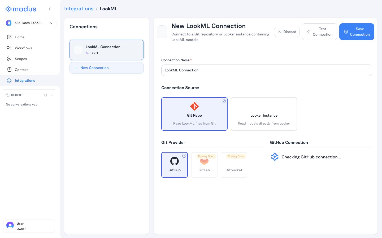Click the Draft status eye icon

(x=87, y=53)
